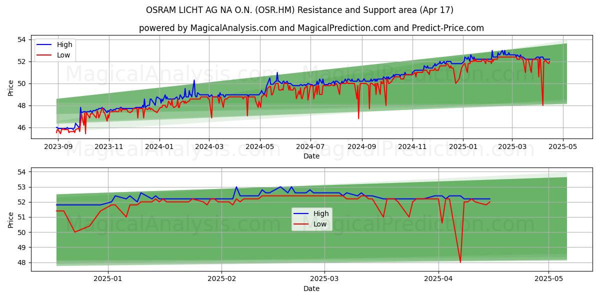The height and width of the screenshot is (300, 600).
Task: Click the Price axis label of bottom chart
Action: [x=11, y=219]
